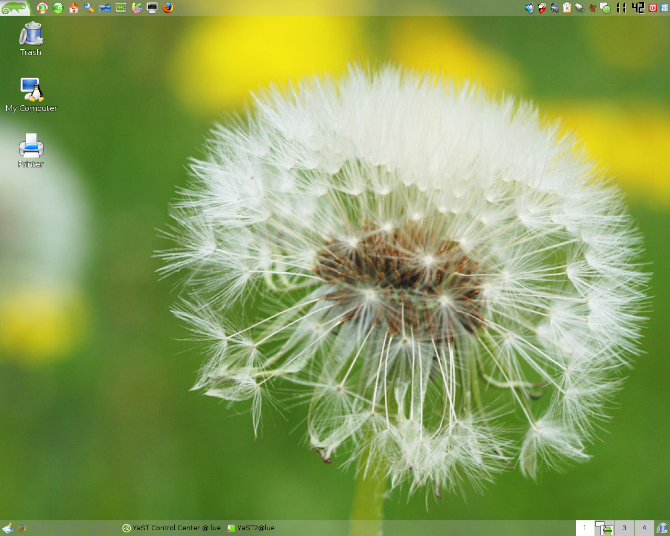The width and height of the screenshot is (670, 536).
Task: Click the green openSUSE globe launcher
Action: point(58,8)
